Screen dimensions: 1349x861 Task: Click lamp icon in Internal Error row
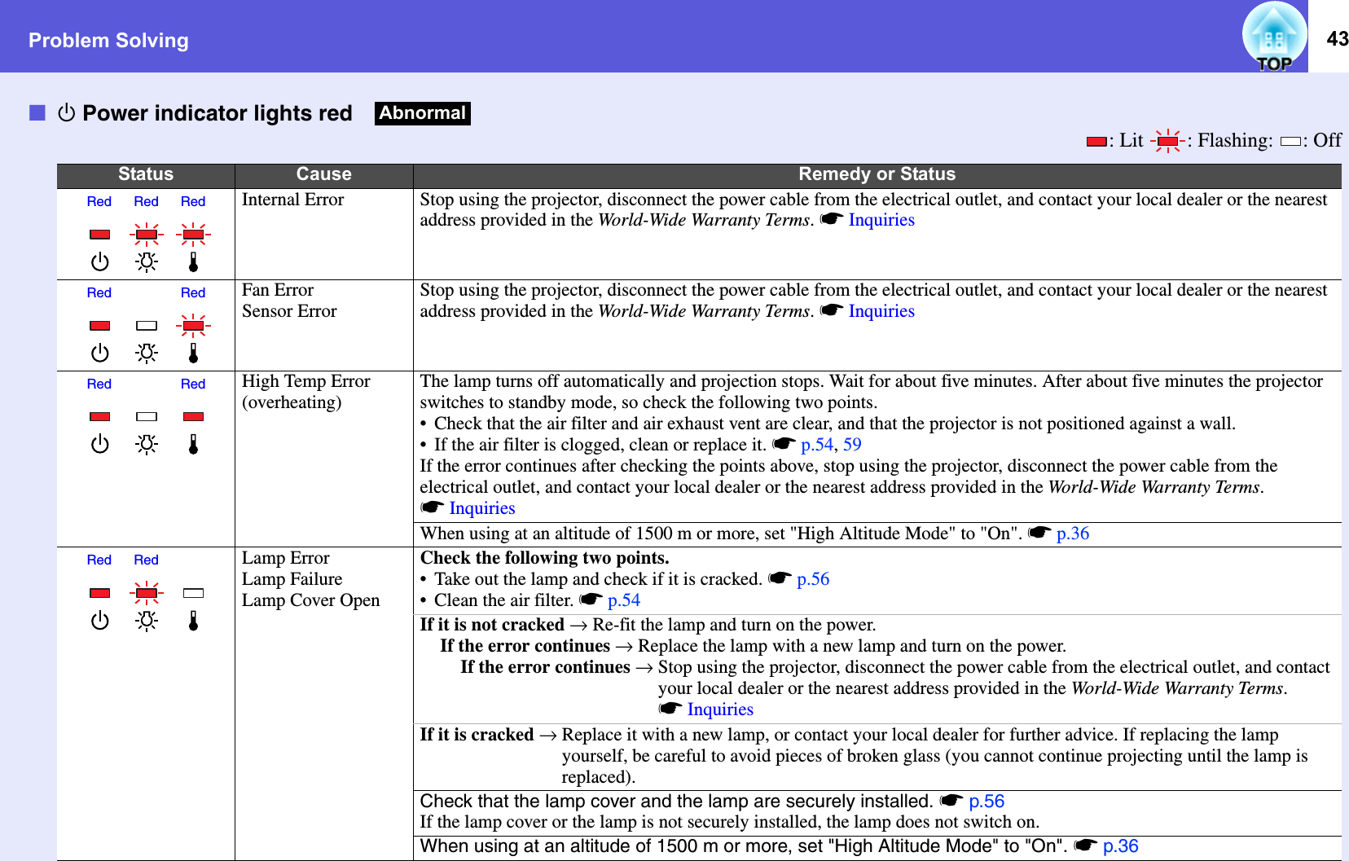click(147, 262)
